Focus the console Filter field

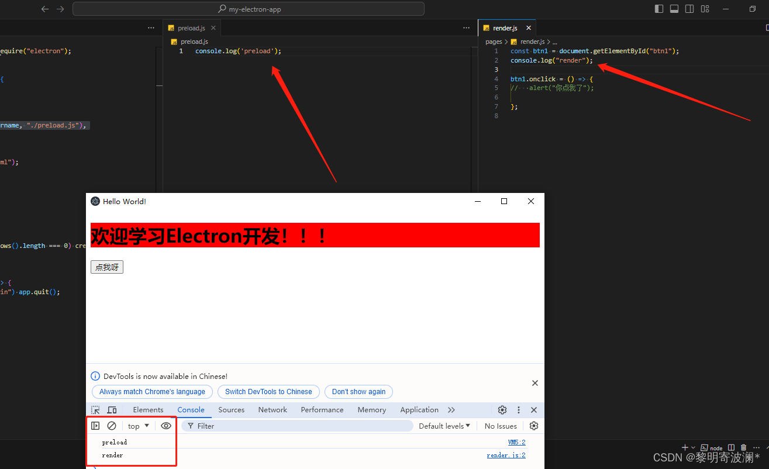coord(297,426)
